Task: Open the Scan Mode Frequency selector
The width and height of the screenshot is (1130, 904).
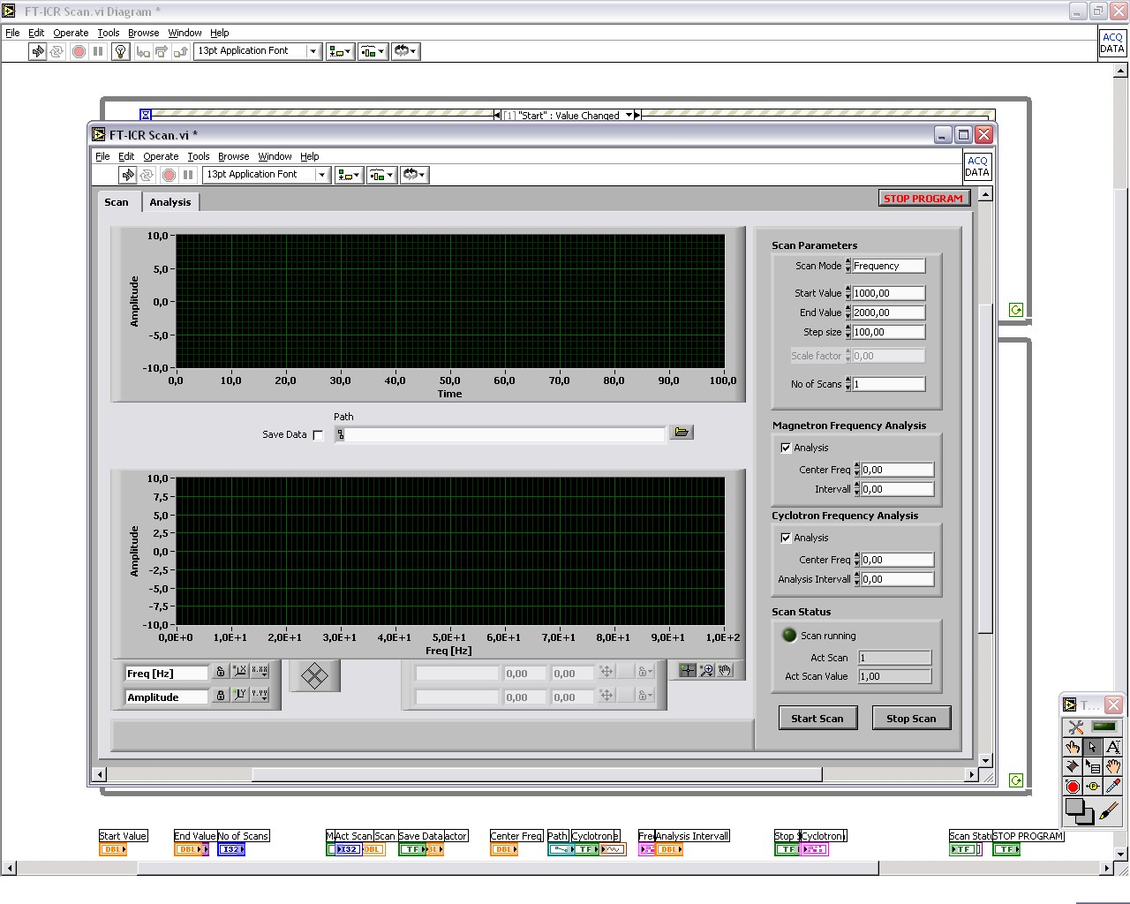Action: (887, 266)
